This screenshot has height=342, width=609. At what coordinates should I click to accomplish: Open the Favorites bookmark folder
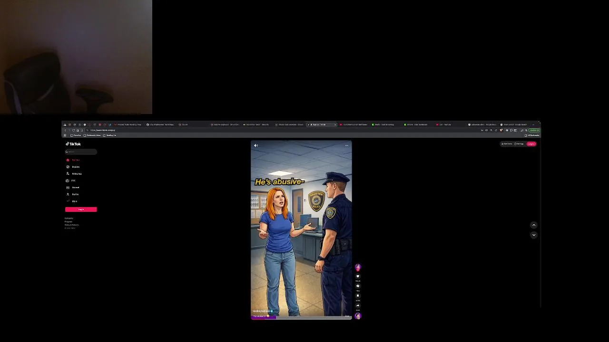[x=76, y=135]
